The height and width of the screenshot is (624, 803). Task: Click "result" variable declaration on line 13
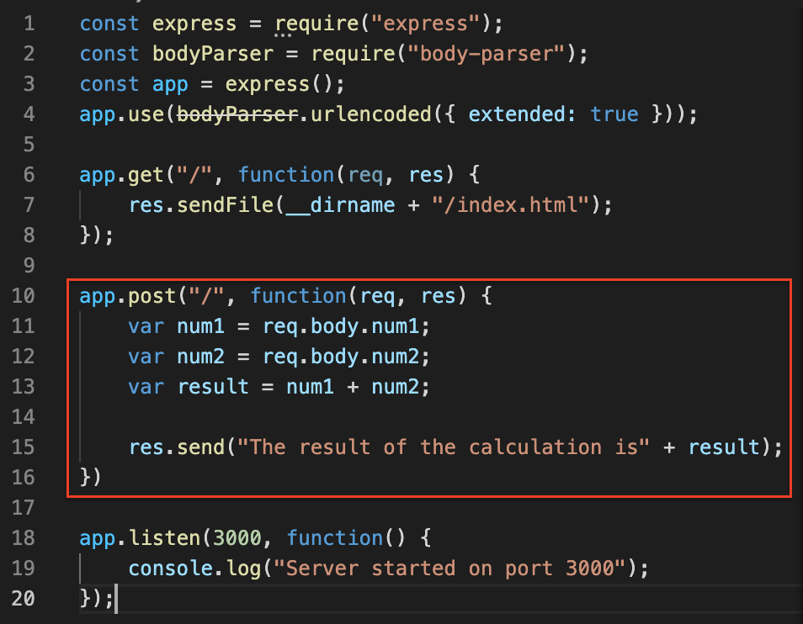coord(213,387)
